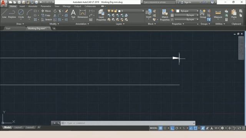Choose the Copy command

46,15
